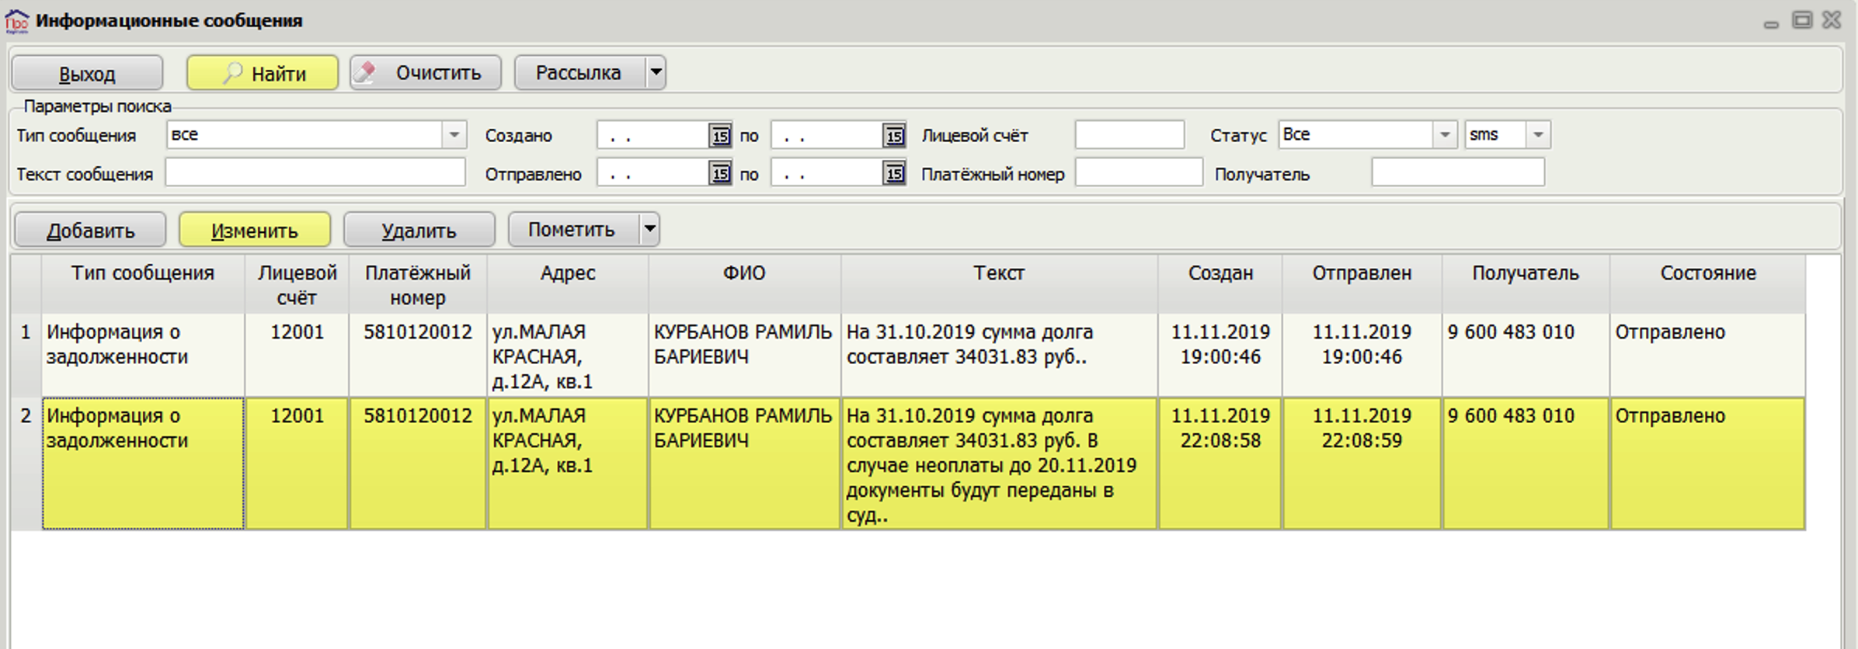Click row 2 Отправлено status cell
Screen dimensions: 1858x649
(1708, 463)
